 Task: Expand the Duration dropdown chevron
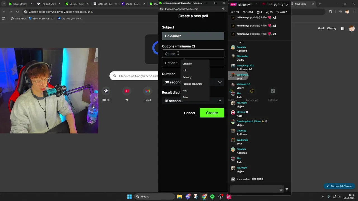[220, 82]
